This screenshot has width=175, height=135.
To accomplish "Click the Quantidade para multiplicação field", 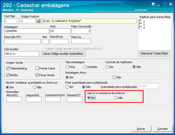I will click(149, 86).
